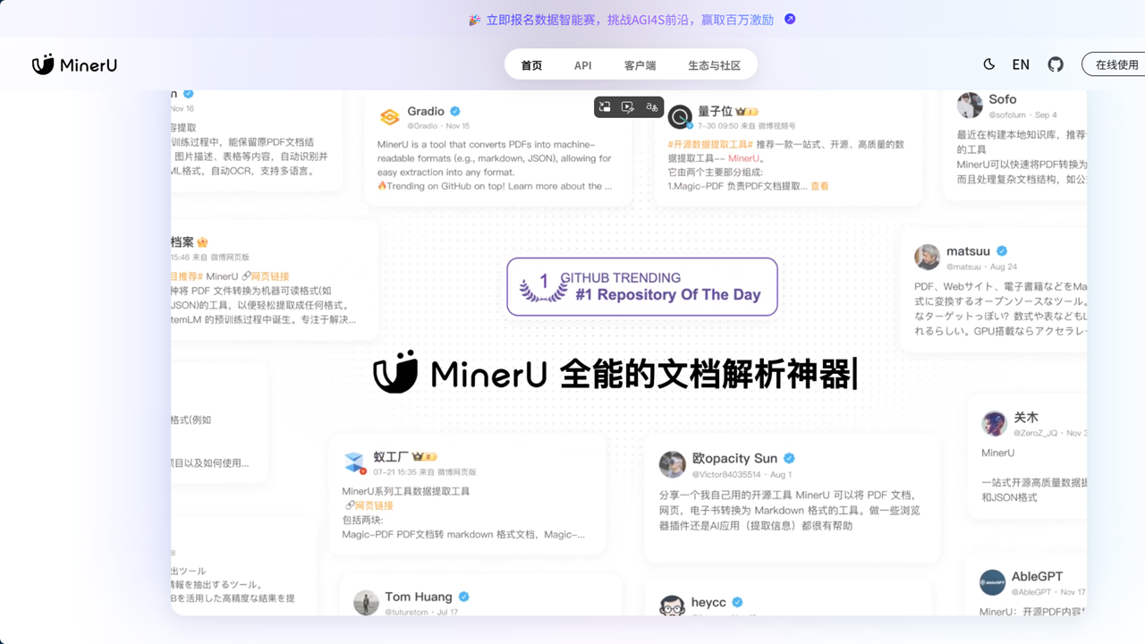Switch to the API tab

582,64
